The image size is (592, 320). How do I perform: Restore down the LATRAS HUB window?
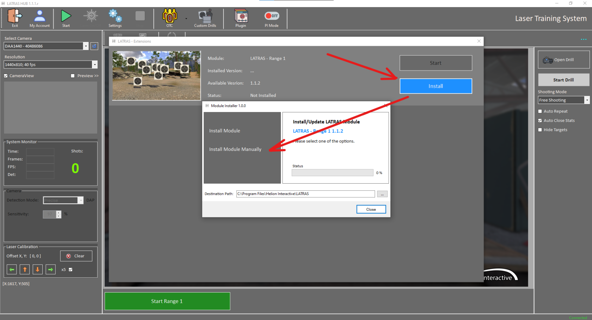[x=571, y=3]
